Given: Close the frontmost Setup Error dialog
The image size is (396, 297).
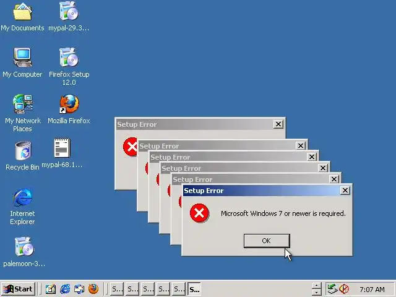Looking at the screenshot, I should [x=345, y=191].
